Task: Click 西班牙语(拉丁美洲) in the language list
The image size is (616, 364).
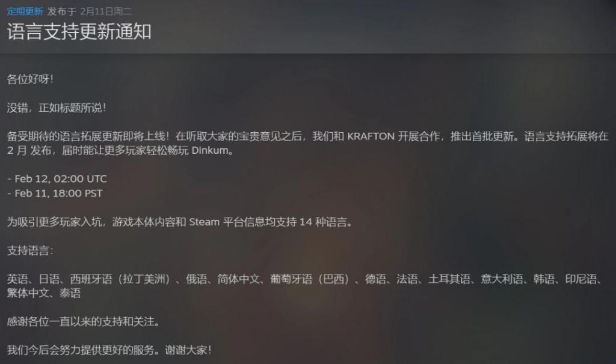Action: (x=120, y=279)
